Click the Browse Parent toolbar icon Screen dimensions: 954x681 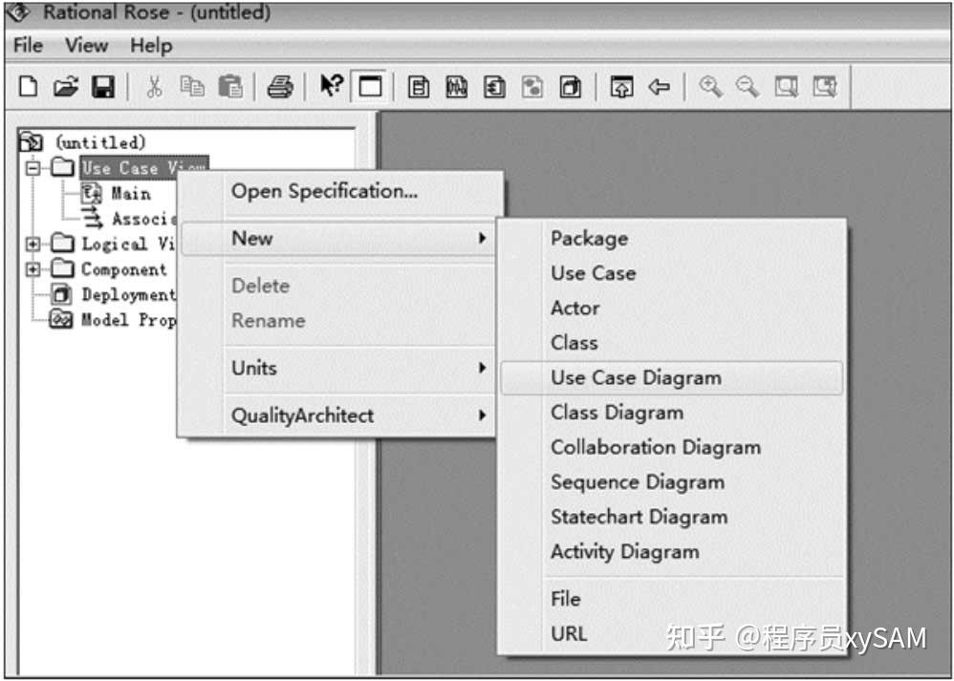(620, 87)
